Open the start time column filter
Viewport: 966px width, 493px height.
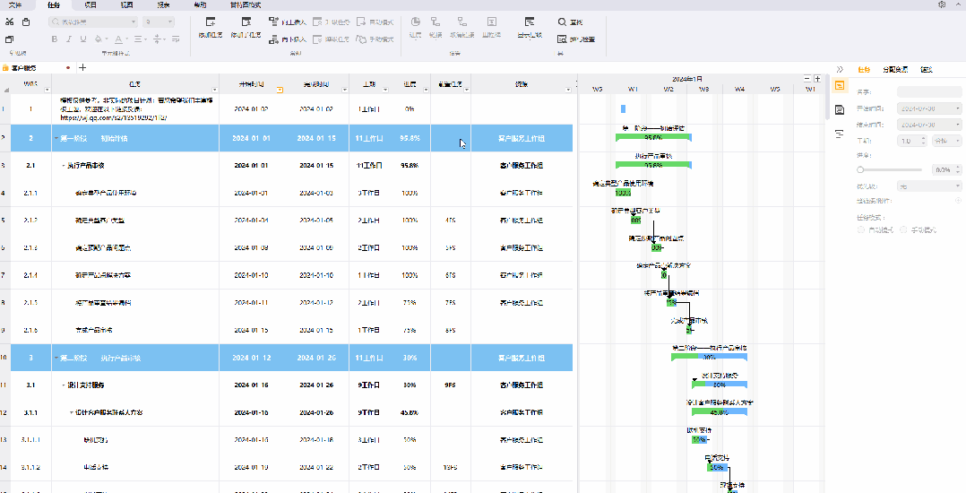280,90
